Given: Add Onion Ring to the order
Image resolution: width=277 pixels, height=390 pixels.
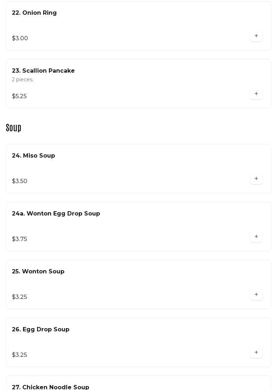Looking at the screenshot, I should pyautogui.click(x=256, y=36).
